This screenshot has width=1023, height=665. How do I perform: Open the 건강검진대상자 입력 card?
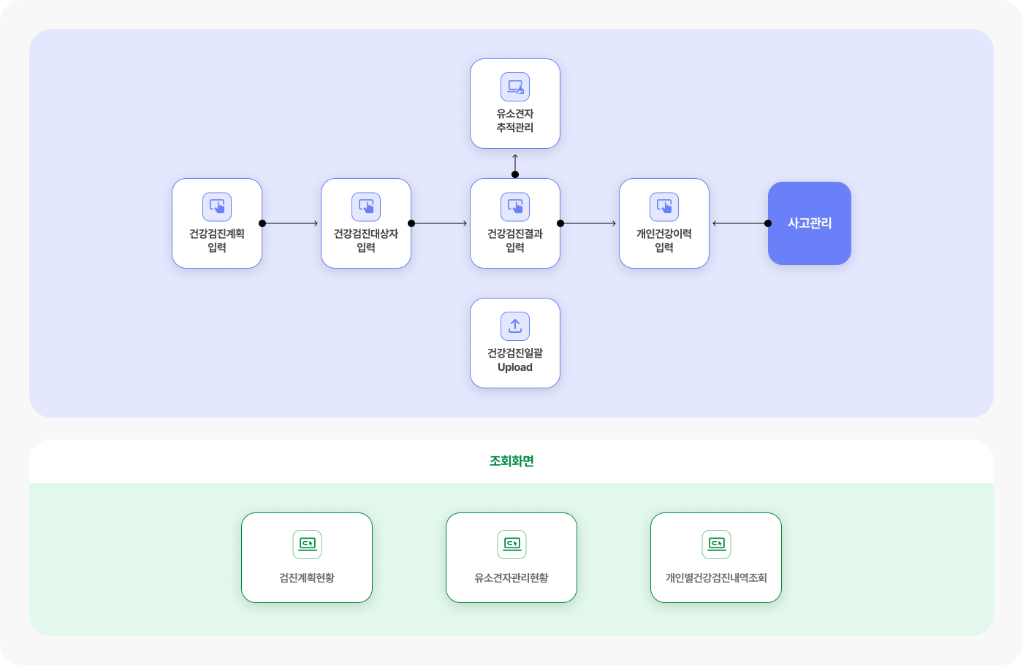366,223
